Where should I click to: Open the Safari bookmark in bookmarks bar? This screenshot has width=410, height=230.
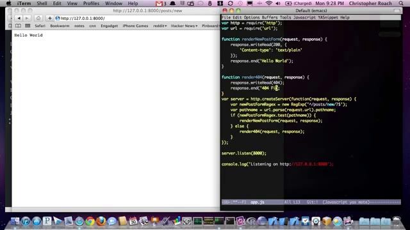tap(40, 26)
